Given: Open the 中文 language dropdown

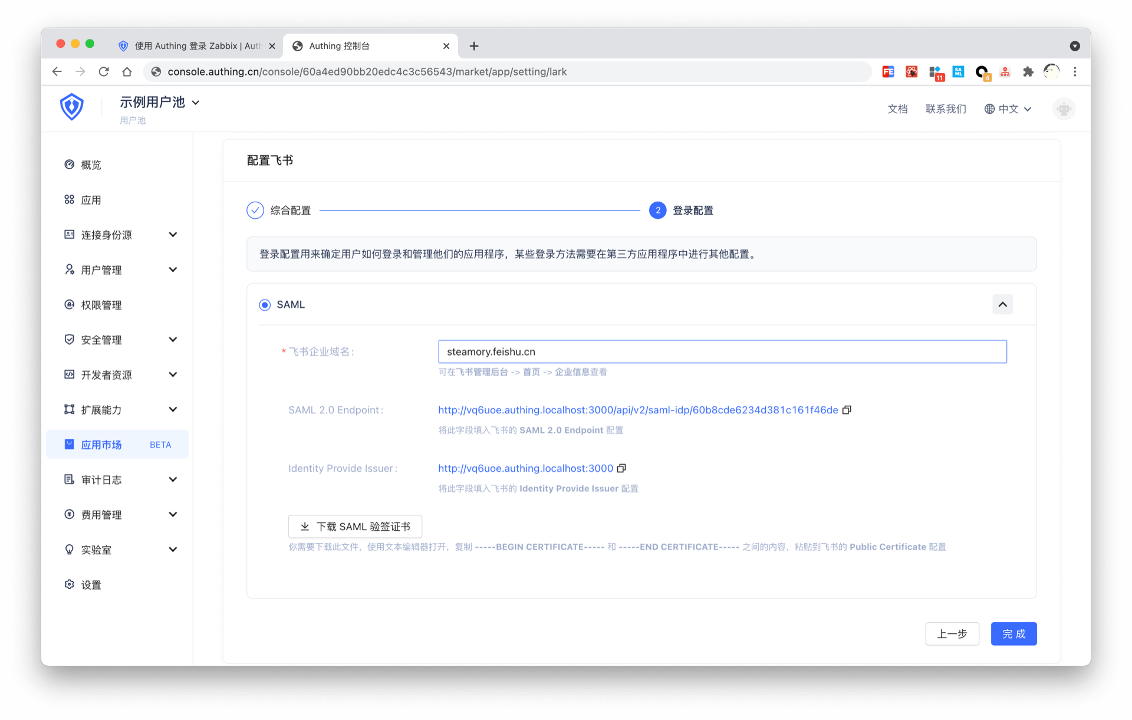Looking at the screenshot, I should (x=1008, y=109).
